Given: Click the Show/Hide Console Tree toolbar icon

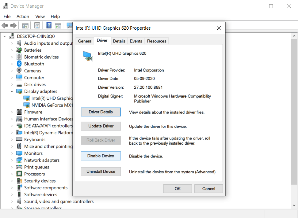Looking at the screenshot, I should [x=25, y=26].
